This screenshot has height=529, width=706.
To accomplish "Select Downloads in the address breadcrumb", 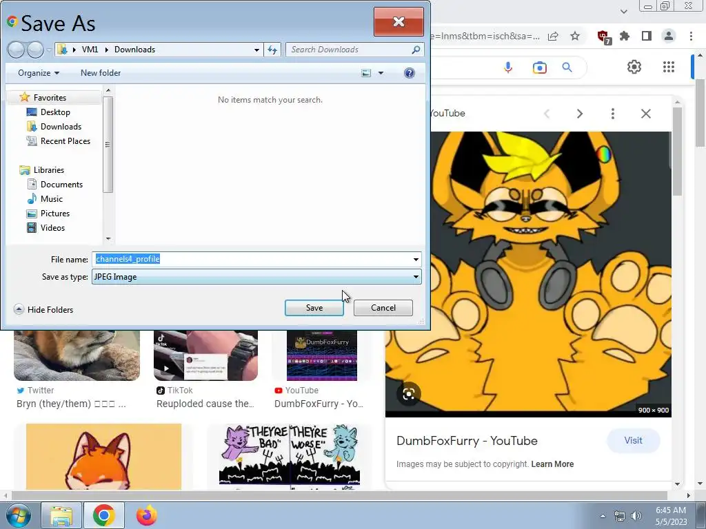I will click(134, 50).
